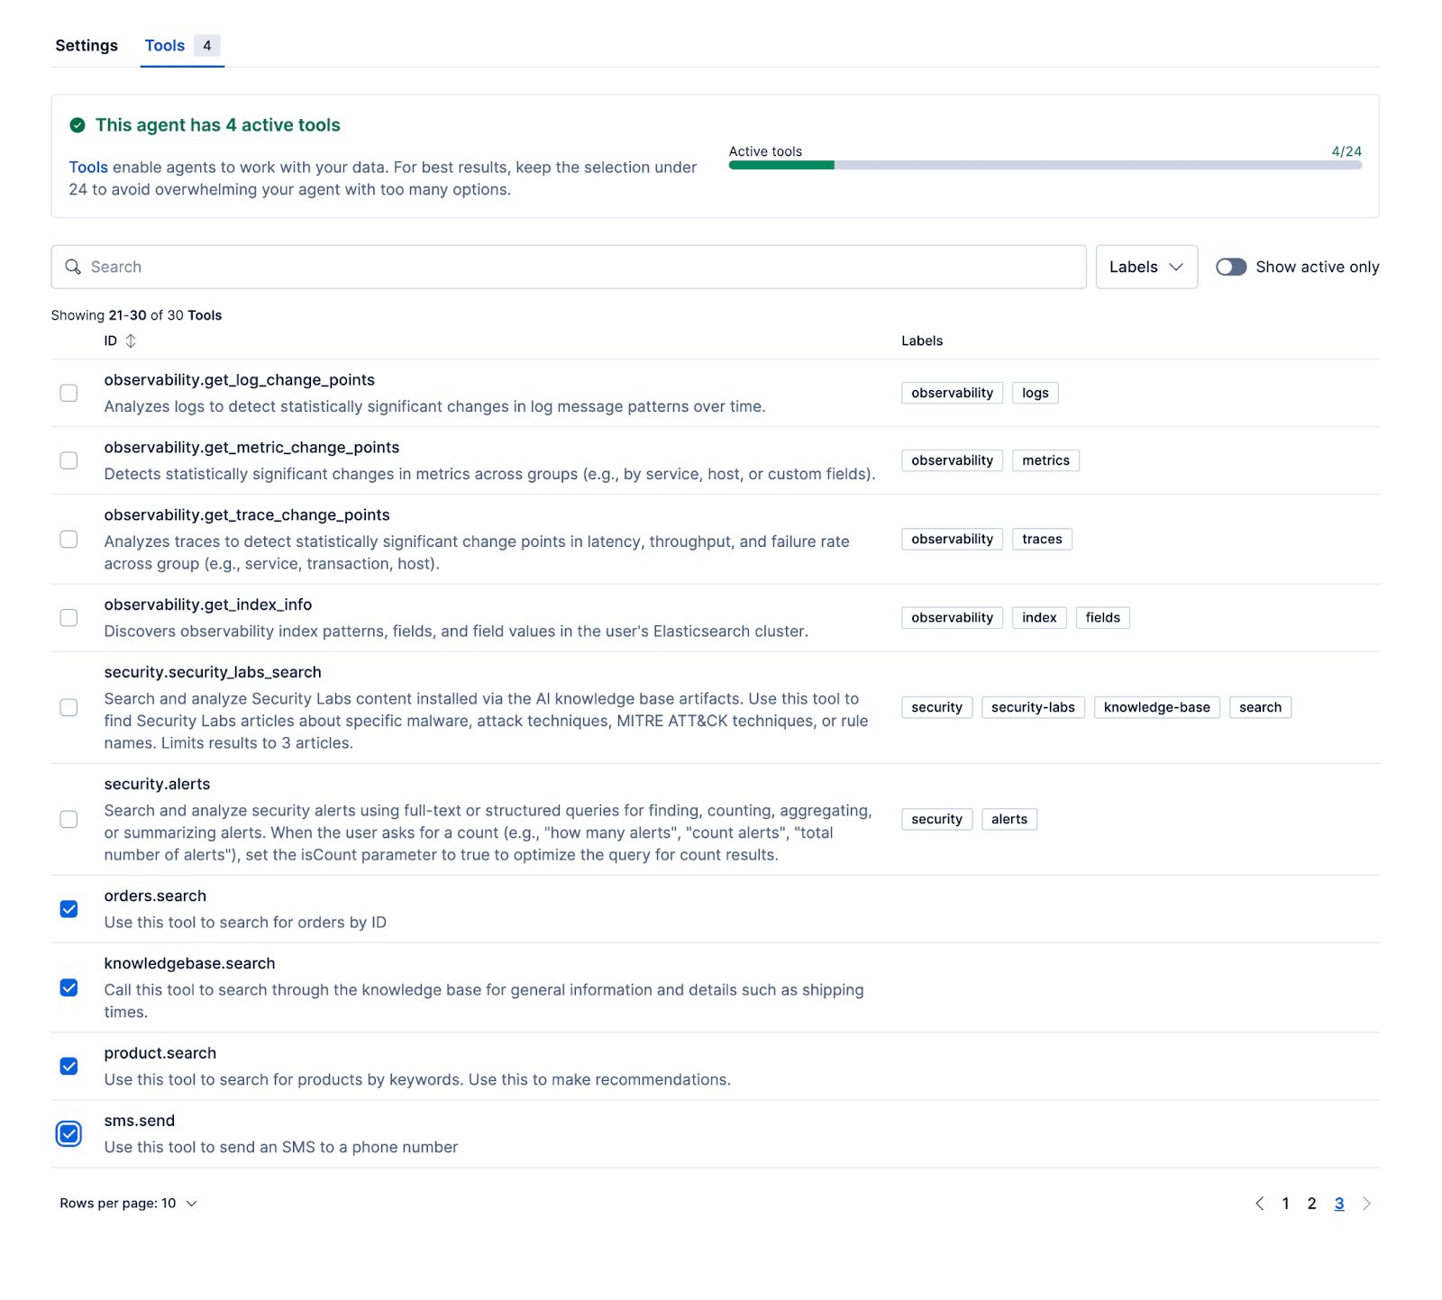
Task: Open the Labels filter dropdown
Action: 1145,267
